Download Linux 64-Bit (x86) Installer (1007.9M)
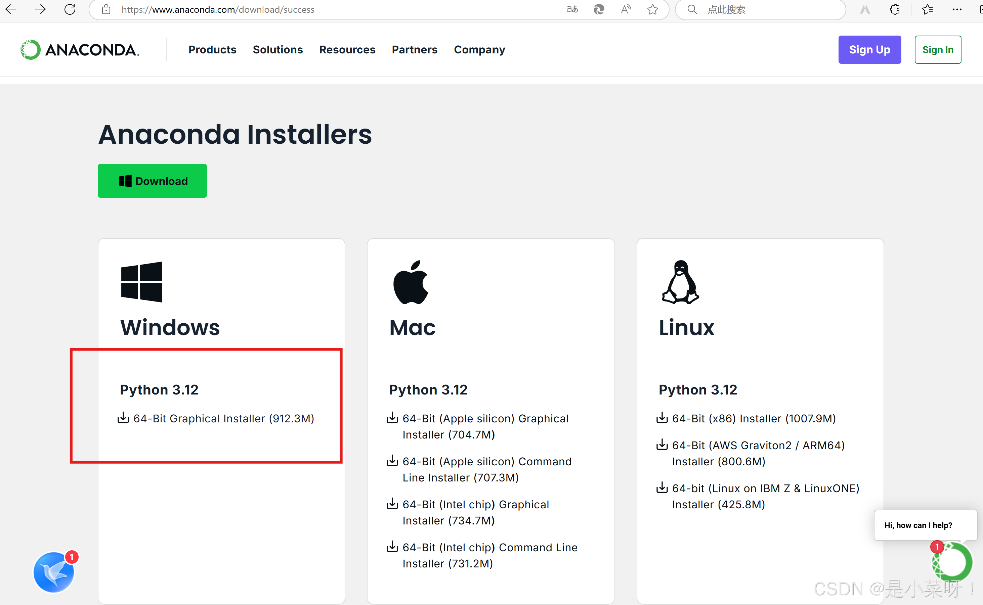 [x=754, y=419]
